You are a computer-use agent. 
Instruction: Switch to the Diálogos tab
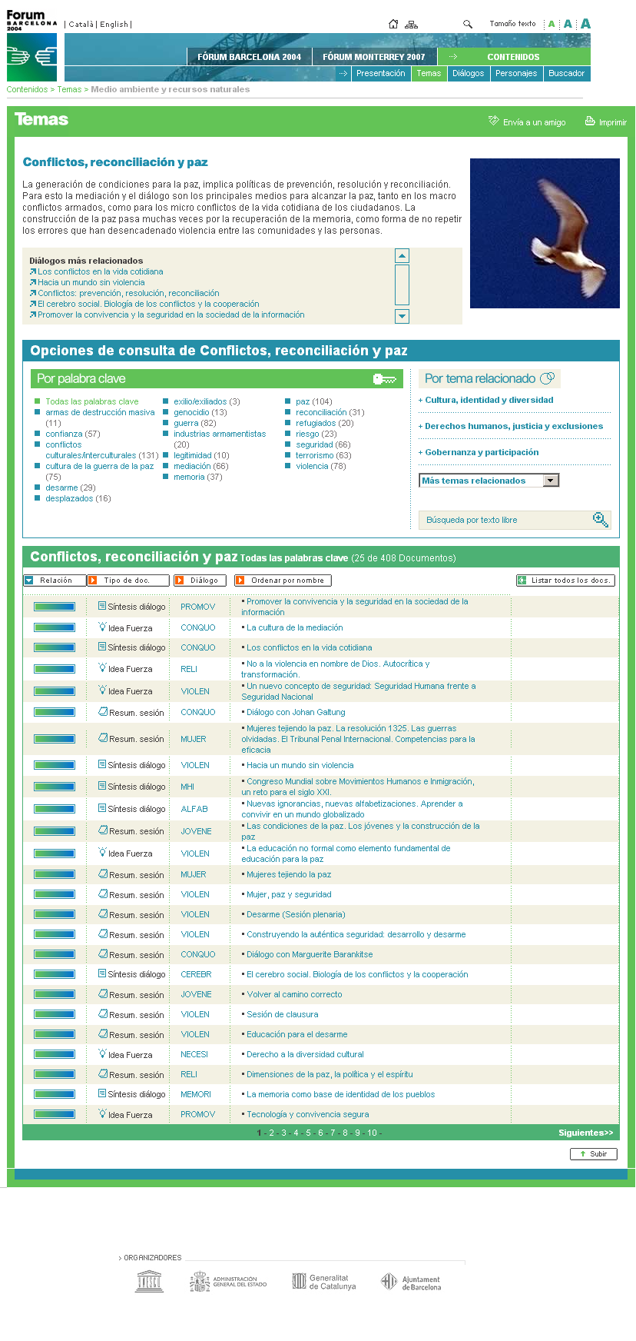point(468,74)
